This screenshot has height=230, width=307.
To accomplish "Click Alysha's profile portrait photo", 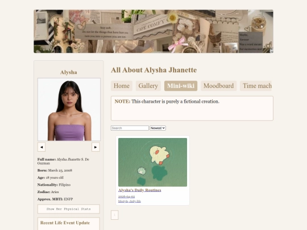I will [69, 110].
